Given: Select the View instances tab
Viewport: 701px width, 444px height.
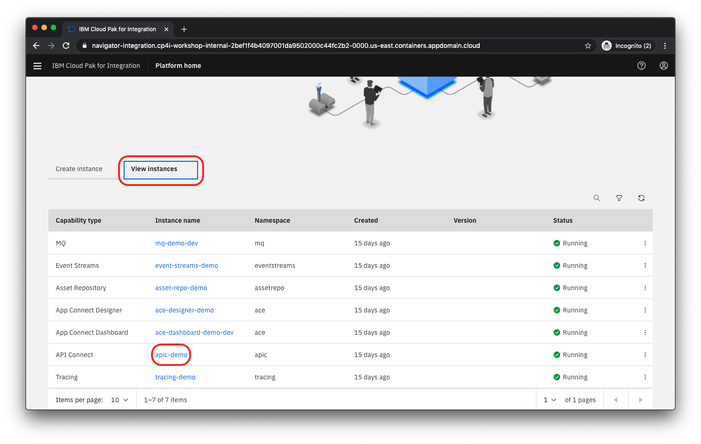Looking at the screenshot, I should pyautogui.click(x=161, y=170).
